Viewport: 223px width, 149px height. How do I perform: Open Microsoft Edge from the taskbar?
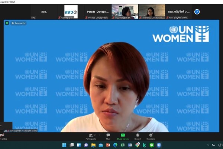pyautogui.click(x=115, y=145)
